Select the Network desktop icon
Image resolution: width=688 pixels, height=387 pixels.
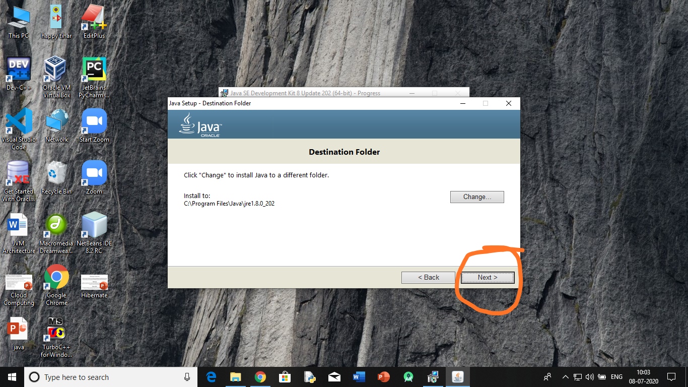tap(56, 126)
